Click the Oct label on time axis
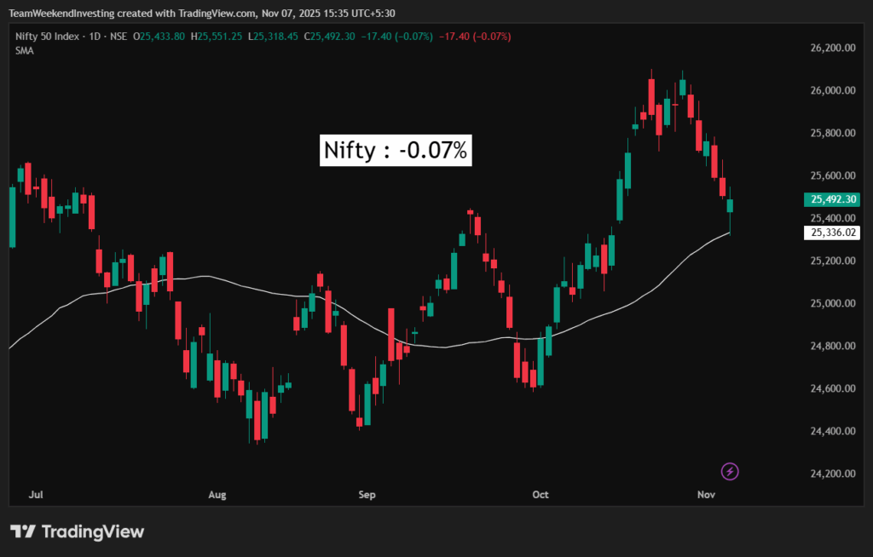This screenshot has width=873, height=557. [541, 494]
